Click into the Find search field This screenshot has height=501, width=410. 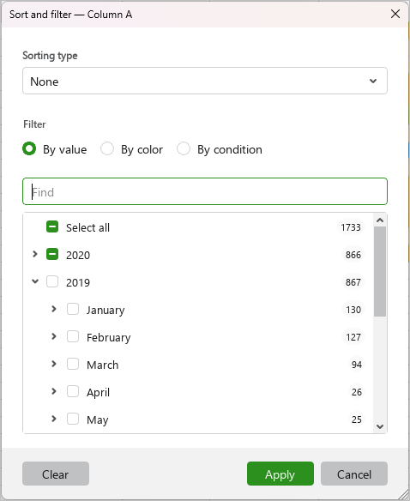tap(205, 191)
